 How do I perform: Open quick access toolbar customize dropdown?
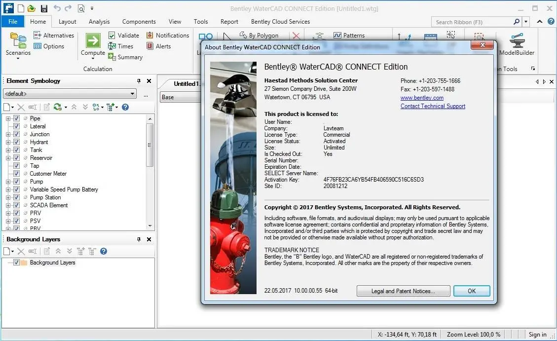pyautogui.click(x=92, y=8)
